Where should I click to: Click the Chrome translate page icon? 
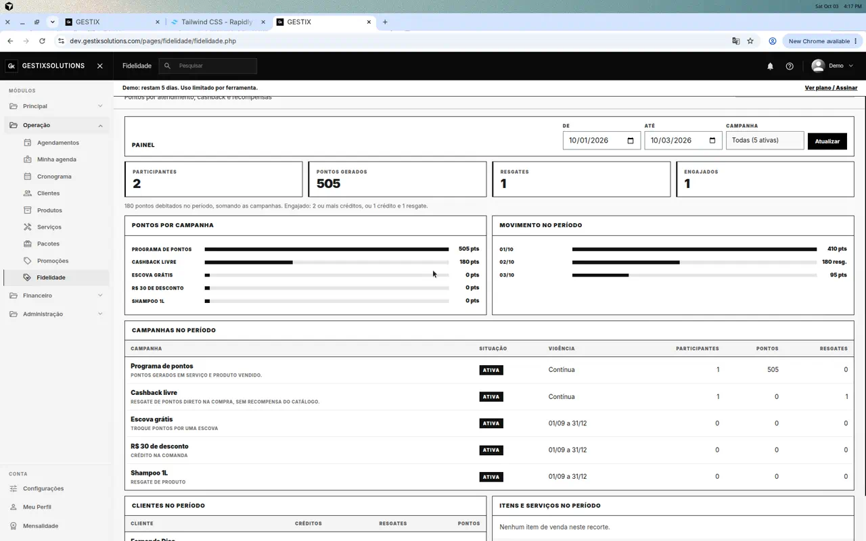click(x=736, y=41)
